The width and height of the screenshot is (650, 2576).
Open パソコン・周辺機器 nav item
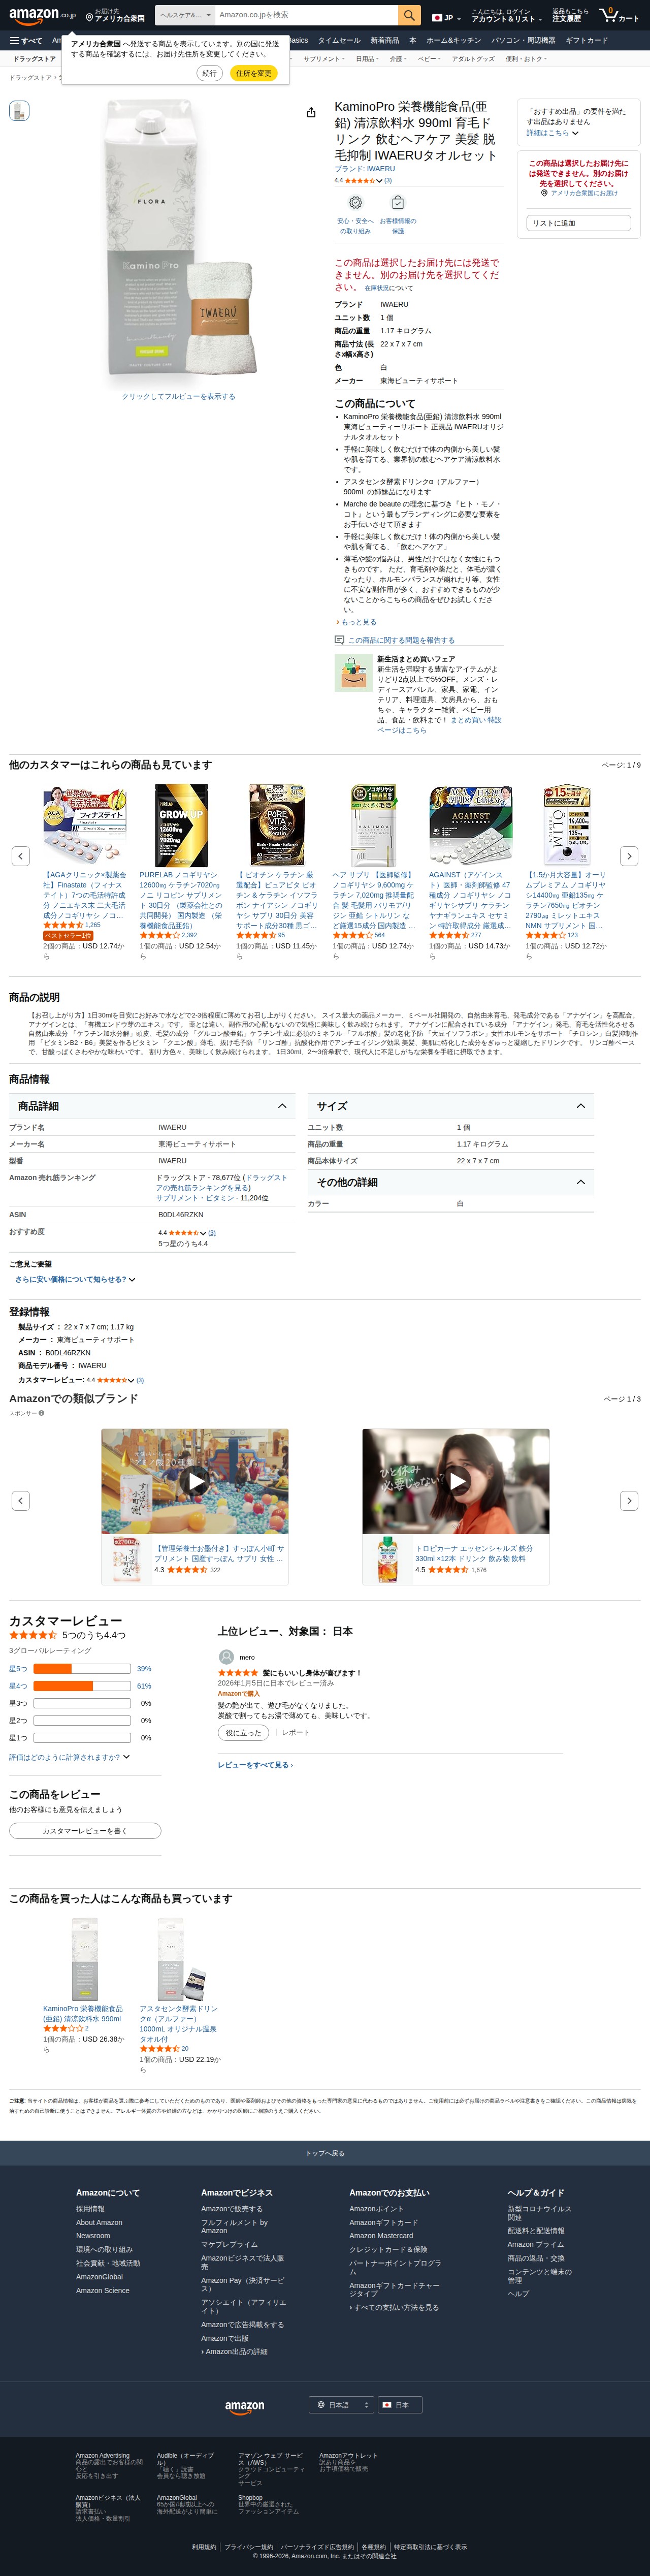coord(523,41)
